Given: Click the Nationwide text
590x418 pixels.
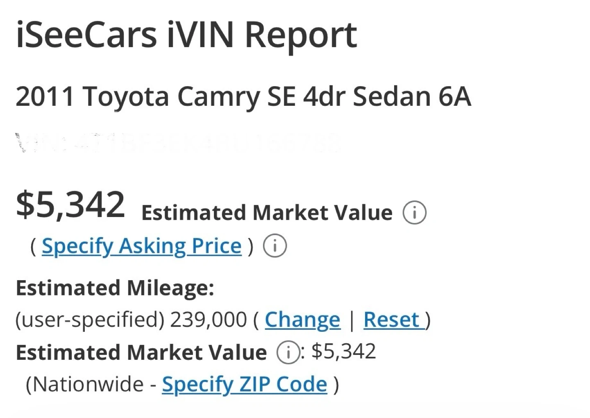Looking at the screenshot, I should pos(85,384).
